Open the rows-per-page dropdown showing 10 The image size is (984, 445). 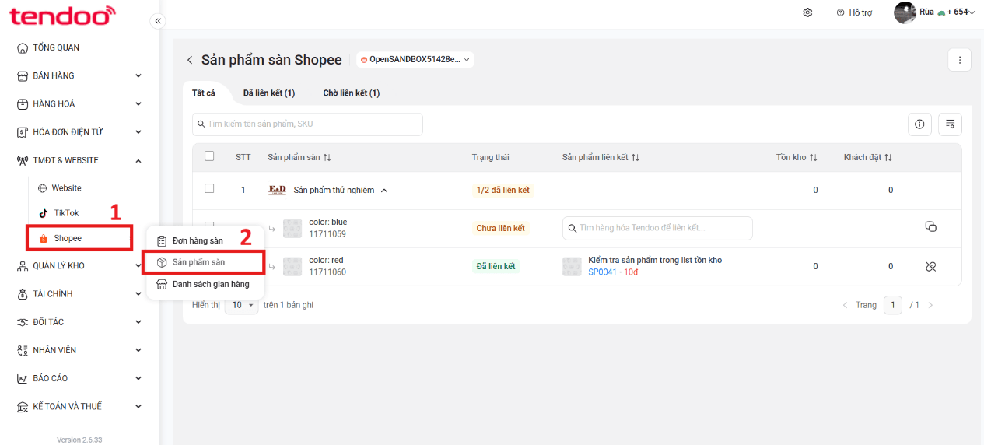(x=242, y=306)
